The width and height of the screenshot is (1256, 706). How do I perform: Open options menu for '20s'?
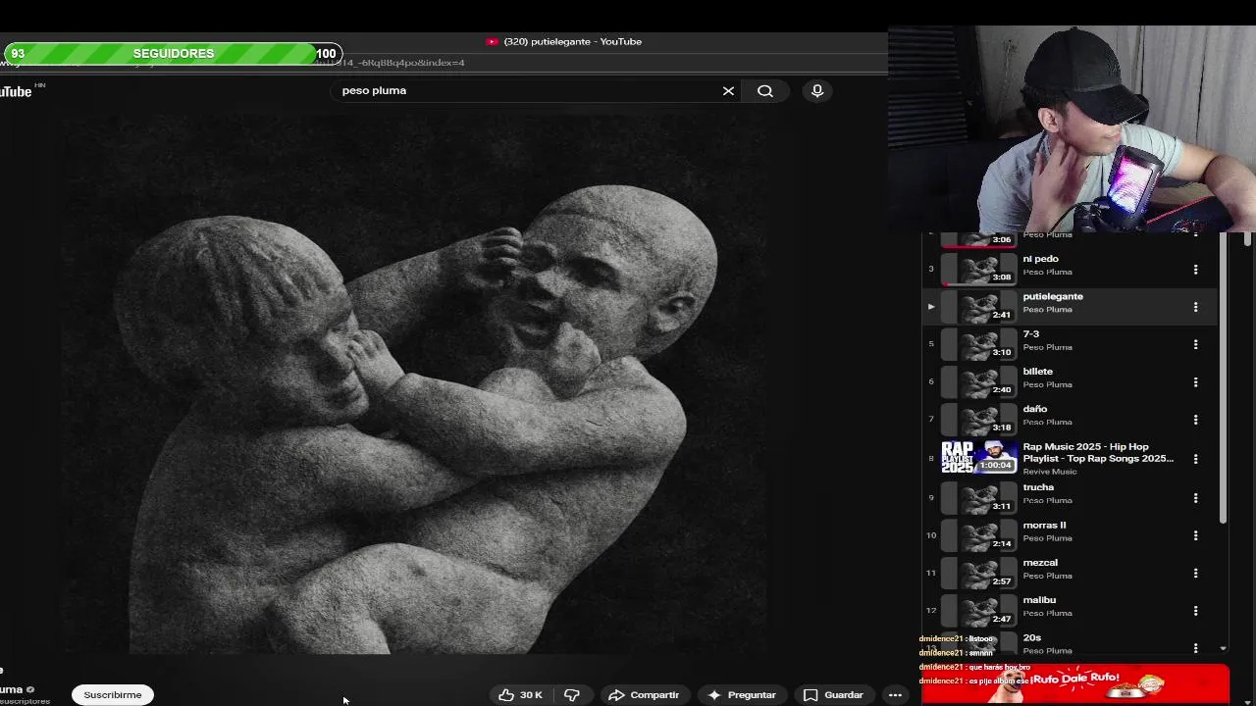1195,648
